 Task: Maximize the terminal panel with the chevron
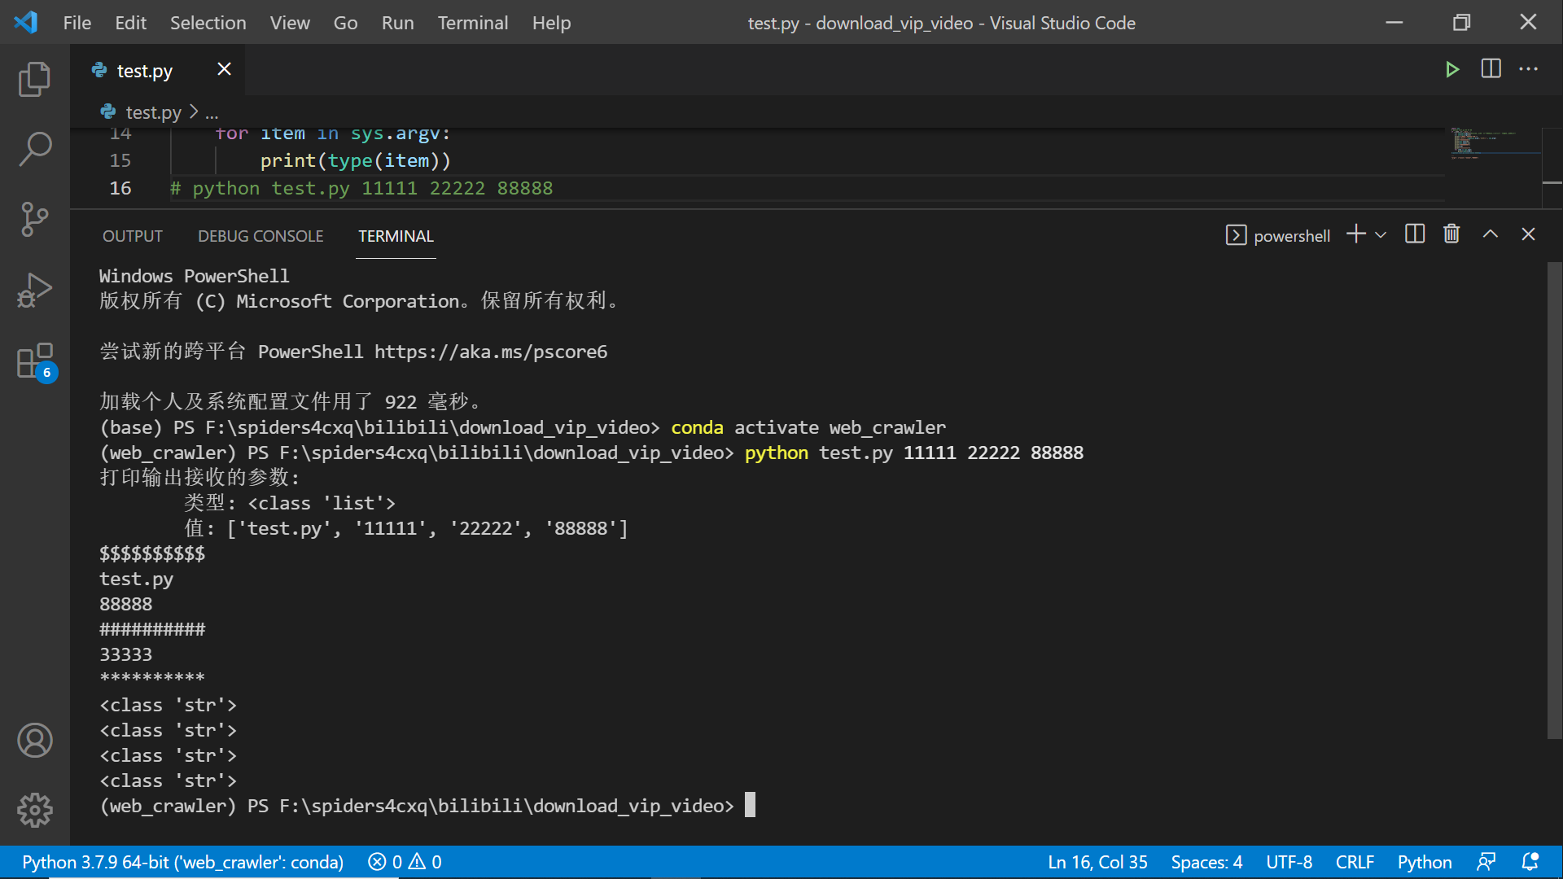[1491, 234]
